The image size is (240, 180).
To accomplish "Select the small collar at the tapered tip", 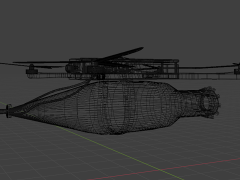I will coord(9,111).
